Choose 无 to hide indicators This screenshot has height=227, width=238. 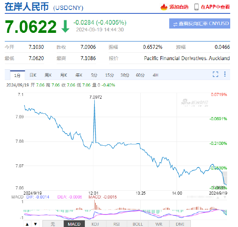(x=53, y=224)
